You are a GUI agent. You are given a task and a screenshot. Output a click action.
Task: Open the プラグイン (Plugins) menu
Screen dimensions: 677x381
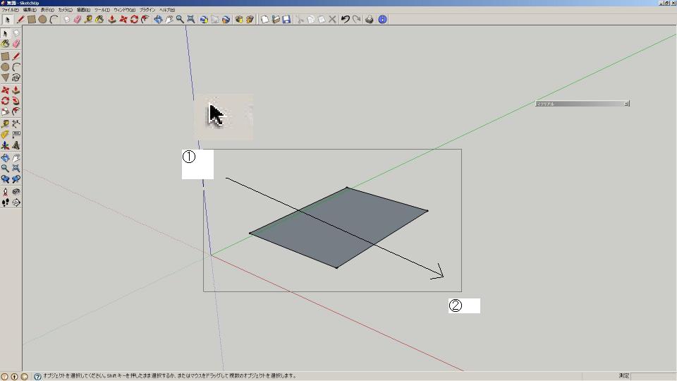(147, 9)
